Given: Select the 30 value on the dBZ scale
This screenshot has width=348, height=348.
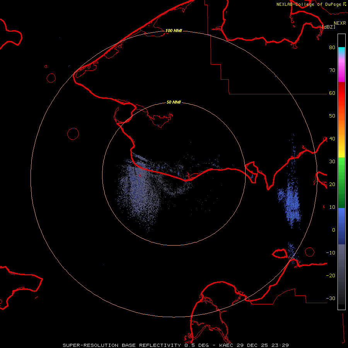Looking at the screenshot, I should (x=332, y=161).
